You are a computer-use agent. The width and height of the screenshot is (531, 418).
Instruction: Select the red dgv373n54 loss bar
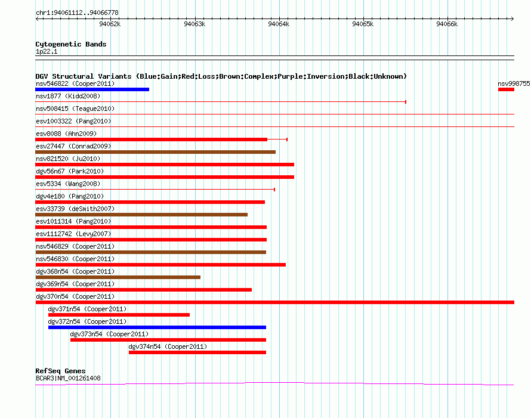click(x=168, y=340)
